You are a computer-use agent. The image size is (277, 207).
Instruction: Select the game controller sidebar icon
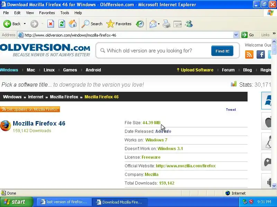pyautogui.click(x=267, y=162)
